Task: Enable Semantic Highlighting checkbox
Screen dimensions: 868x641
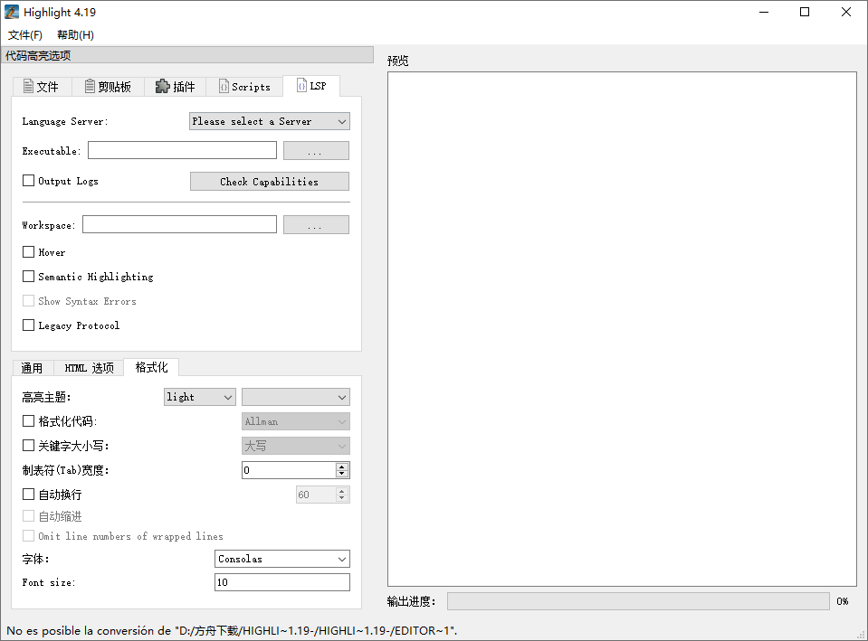Action: point(28,276)
